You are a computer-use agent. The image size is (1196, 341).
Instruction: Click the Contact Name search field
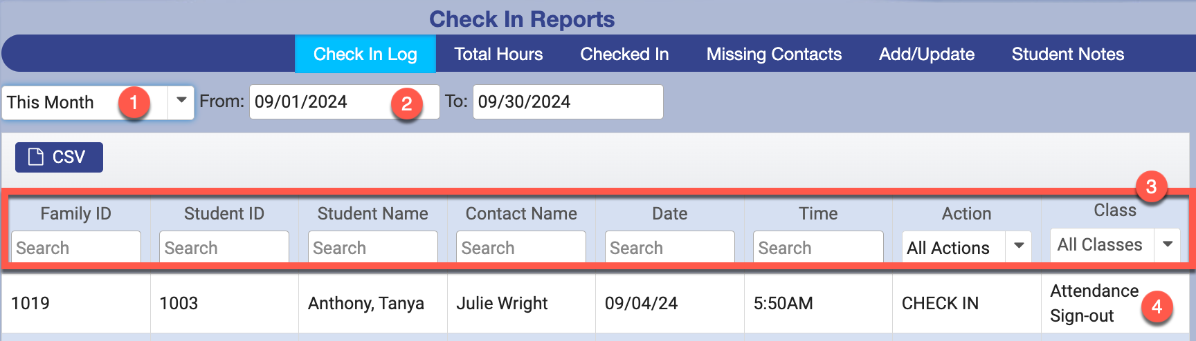click(x=520, y=248)
